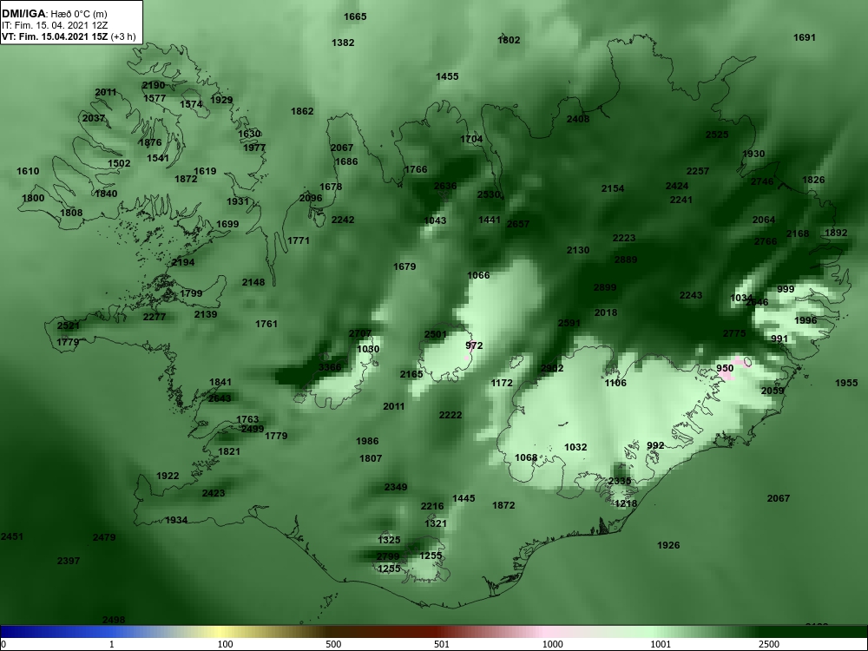The image size is (868, 651).
Task: Select the map value 2335
Action: (x=620, y=481)
